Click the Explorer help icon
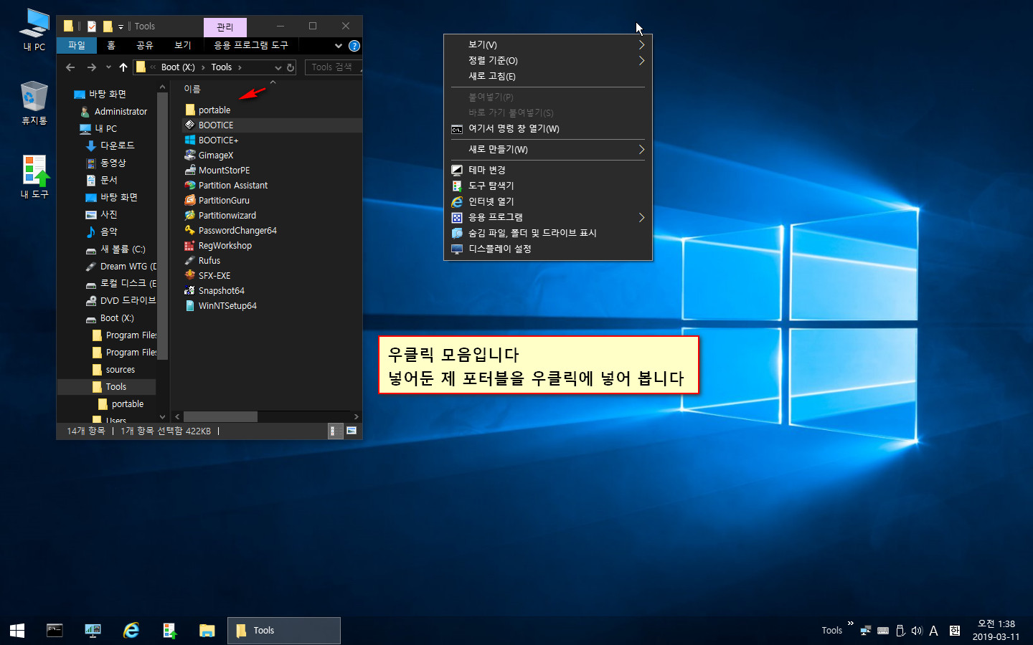The height and width of the screenshot is (645, 1033). point(354,46)
